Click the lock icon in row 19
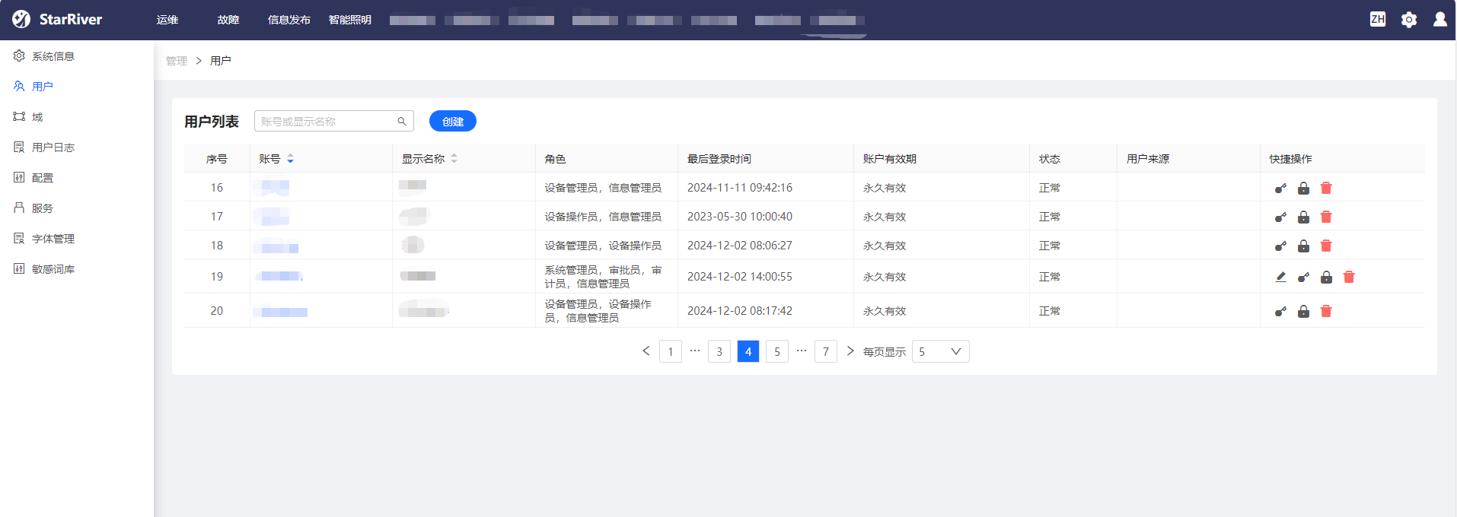 pyautogui.click(x=1326, y=277)
